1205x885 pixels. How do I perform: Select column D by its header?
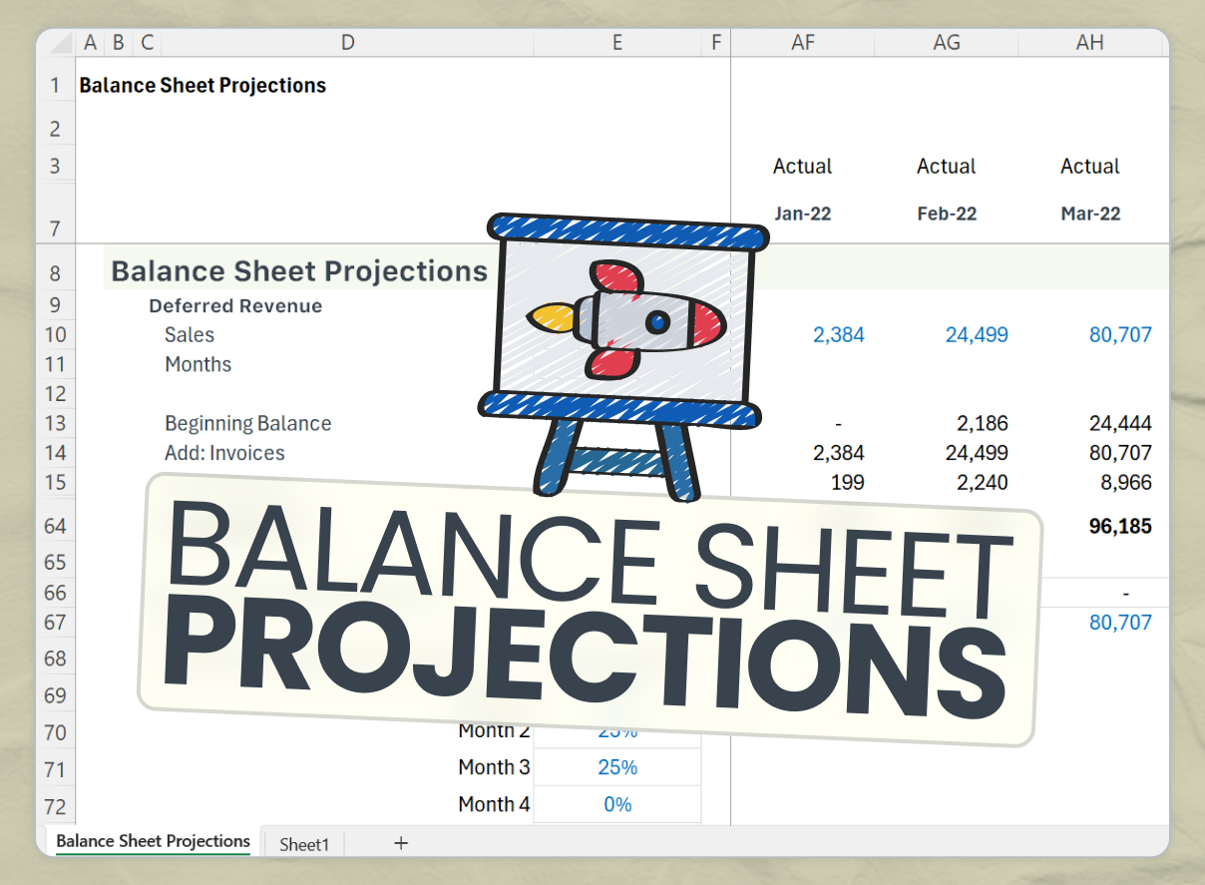pos(347,43)
